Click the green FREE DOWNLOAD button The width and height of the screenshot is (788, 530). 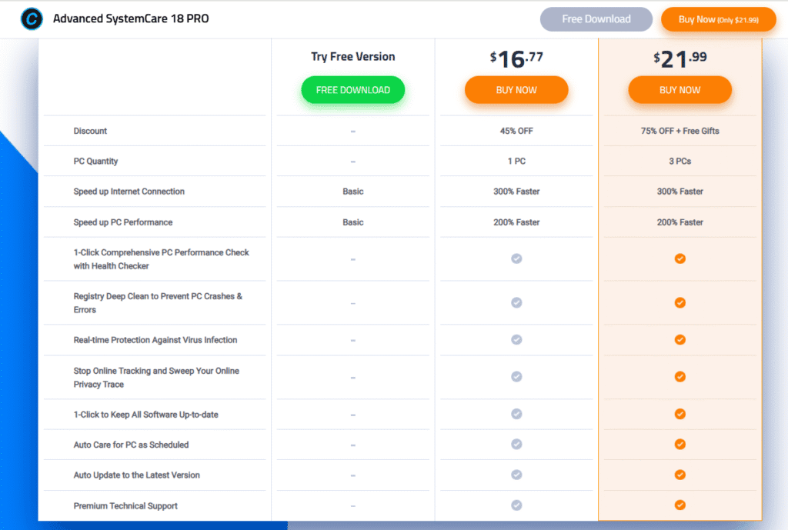tap(352, 90)
